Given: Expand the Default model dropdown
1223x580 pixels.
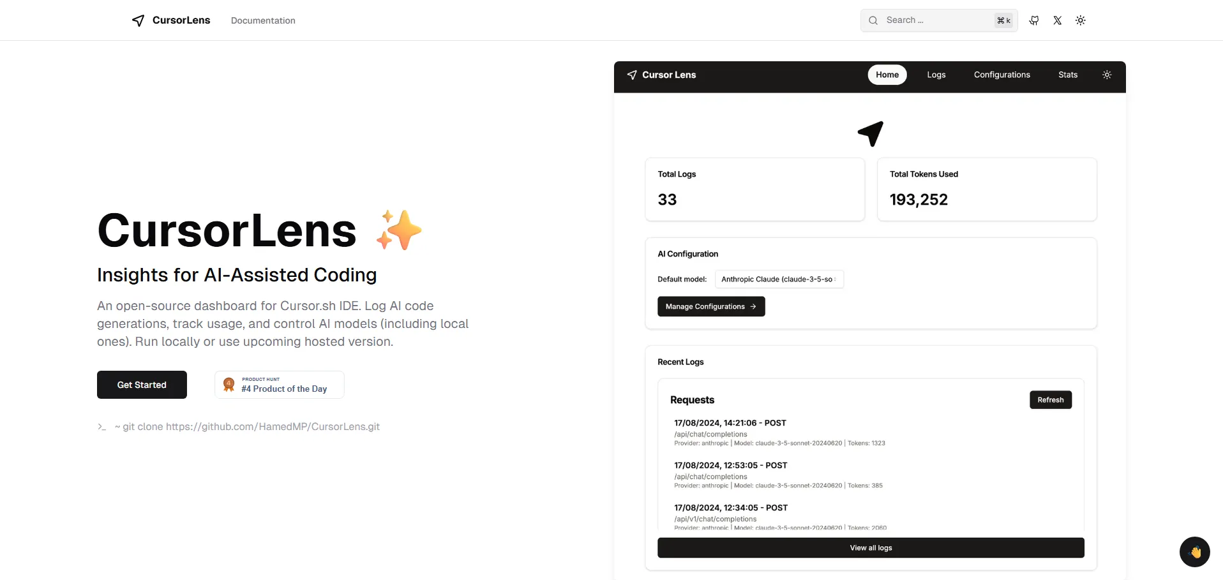Looking at the screenshot, I should [779, 279].
